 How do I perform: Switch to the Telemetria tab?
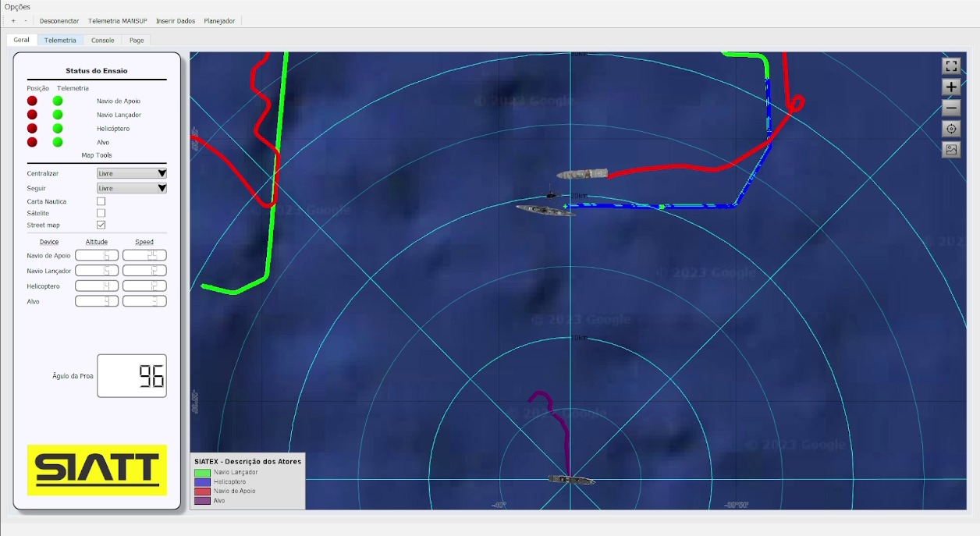pos(60,40)
